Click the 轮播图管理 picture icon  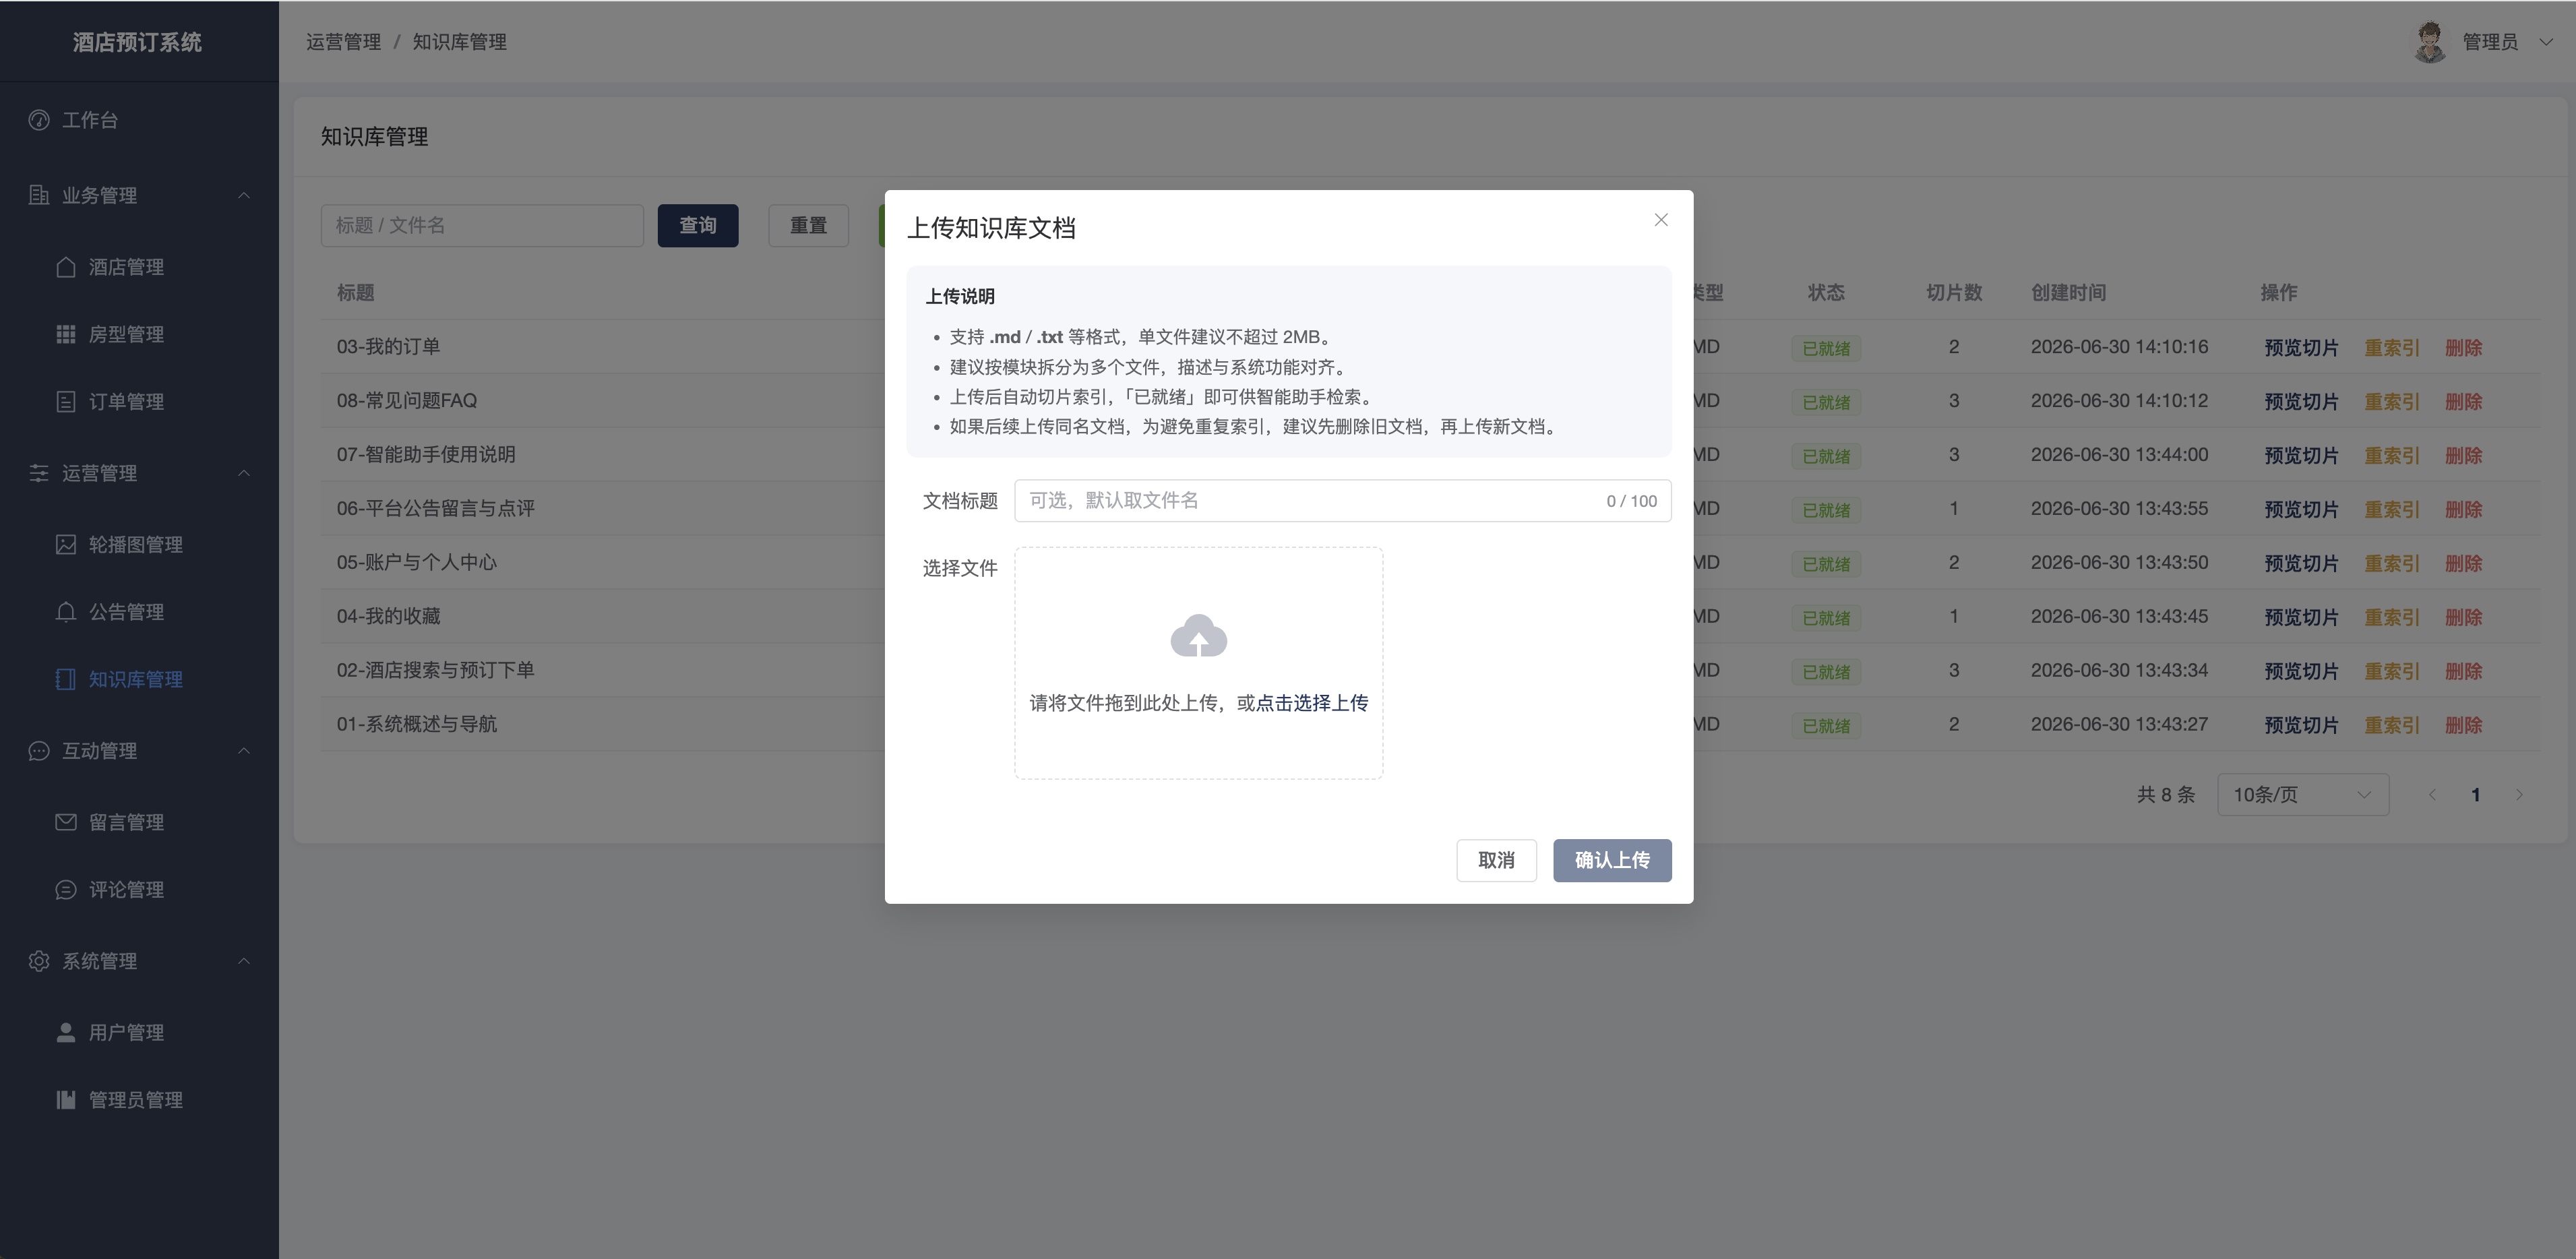(x=66, y=544)
